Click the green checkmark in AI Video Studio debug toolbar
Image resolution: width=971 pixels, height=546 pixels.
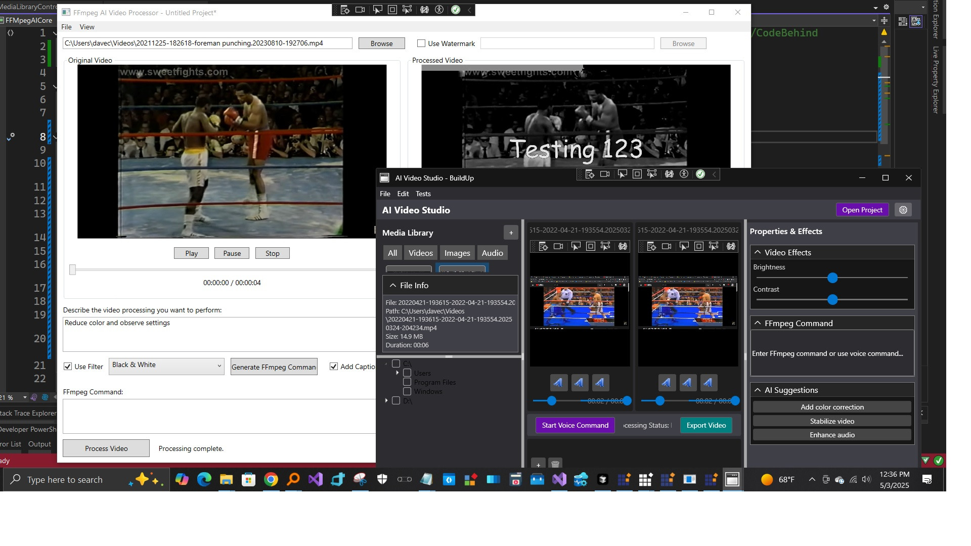(x=700, y=174)
